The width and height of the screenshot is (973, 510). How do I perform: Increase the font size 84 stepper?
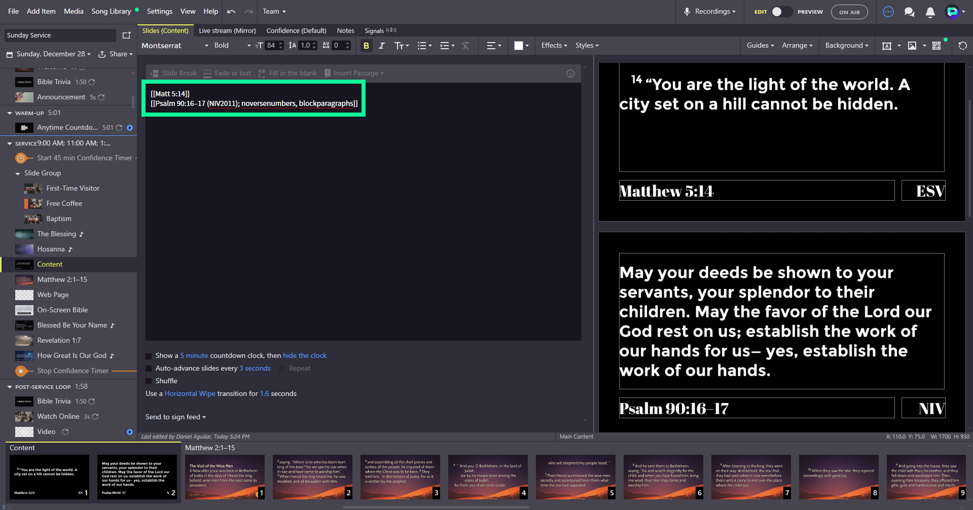[x=281, y=43]
